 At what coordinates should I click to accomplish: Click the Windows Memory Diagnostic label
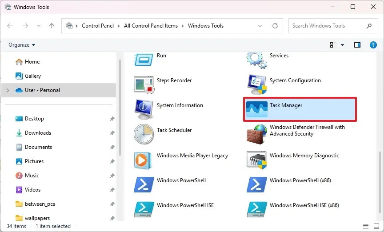tap(304, 156)
